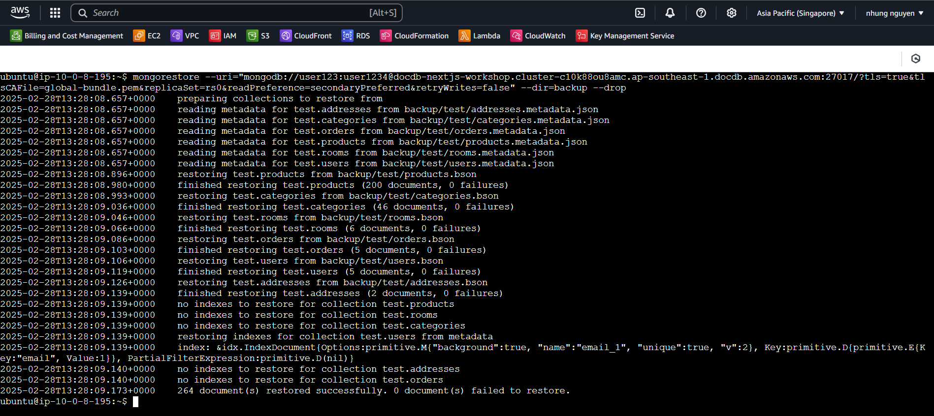Open the Key Management Service shortcut label

point(632,36)
